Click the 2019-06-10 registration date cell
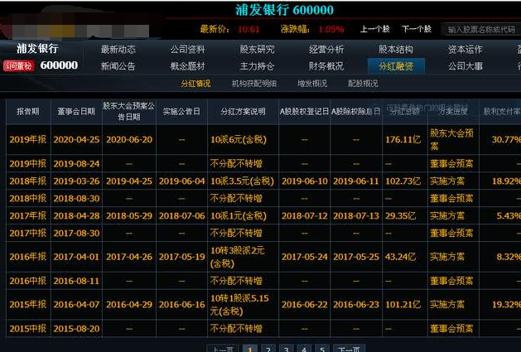 (x=305, y=181)
